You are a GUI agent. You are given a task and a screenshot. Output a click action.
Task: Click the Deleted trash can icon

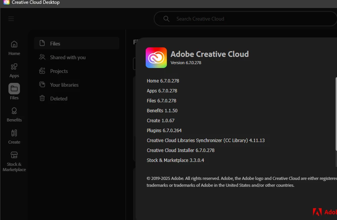click(x=42, y=98)
